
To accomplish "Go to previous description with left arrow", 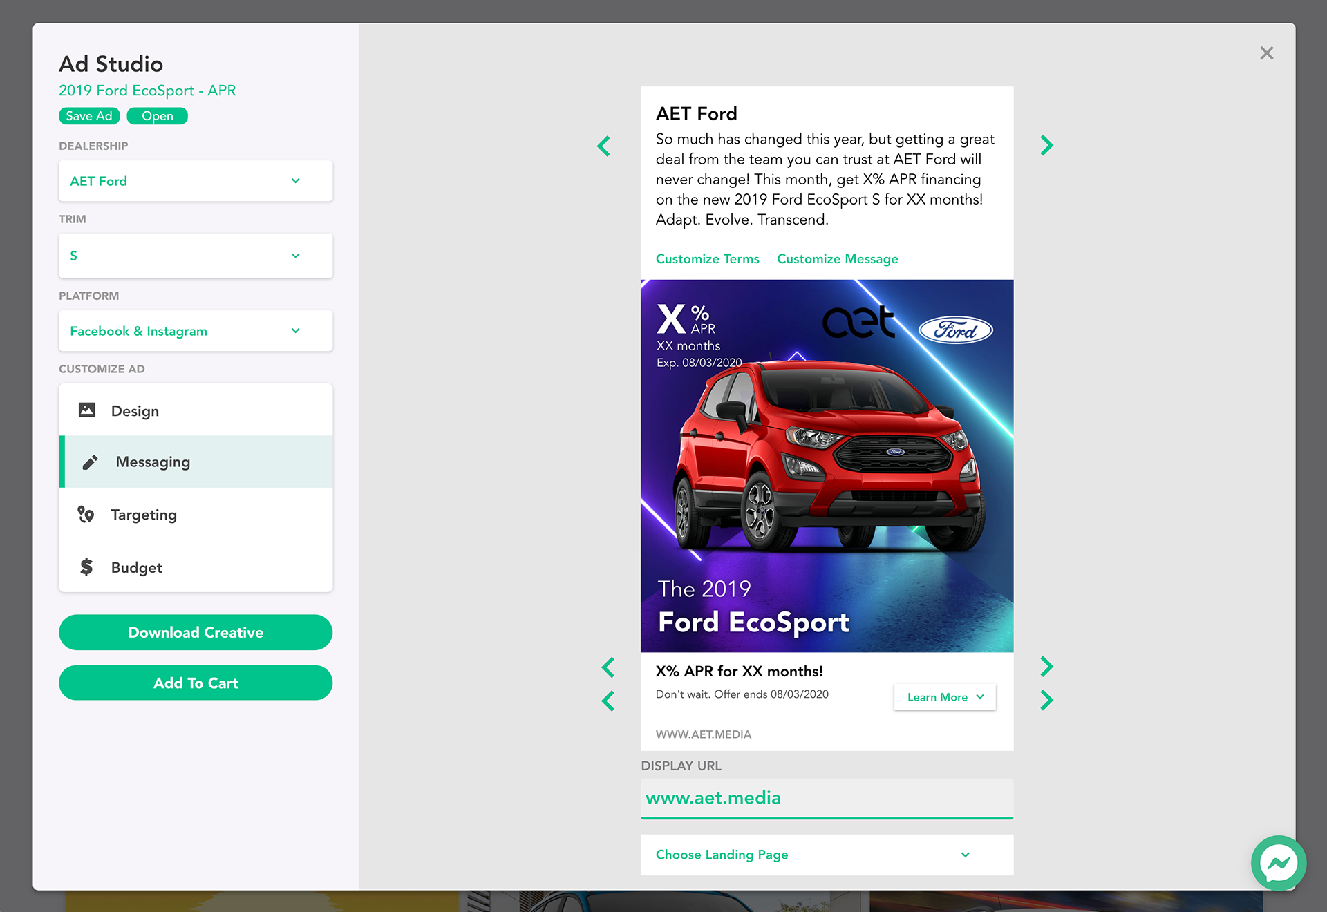I will click(x=608, y=701).
